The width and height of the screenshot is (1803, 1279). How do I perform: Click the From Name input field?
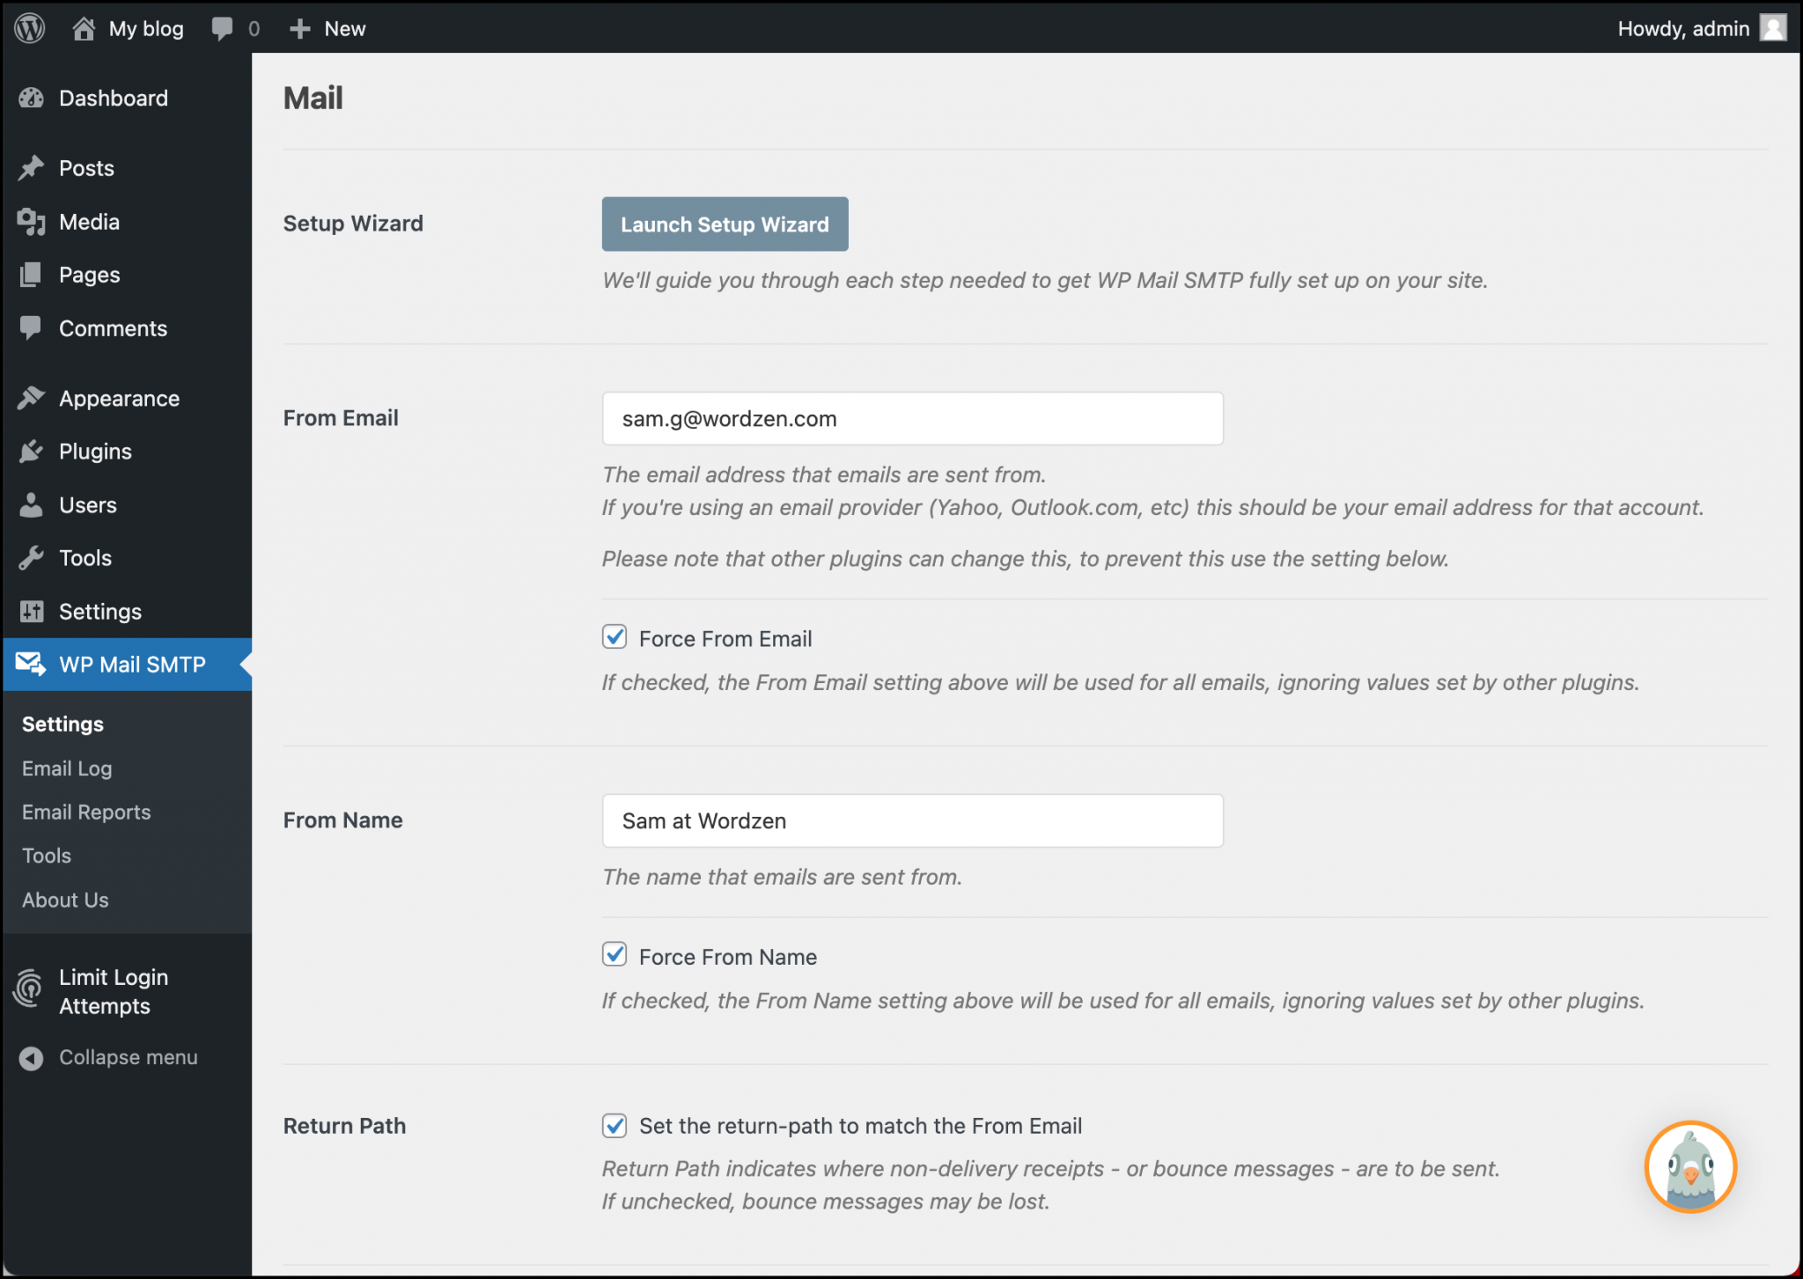pos(913,820)
